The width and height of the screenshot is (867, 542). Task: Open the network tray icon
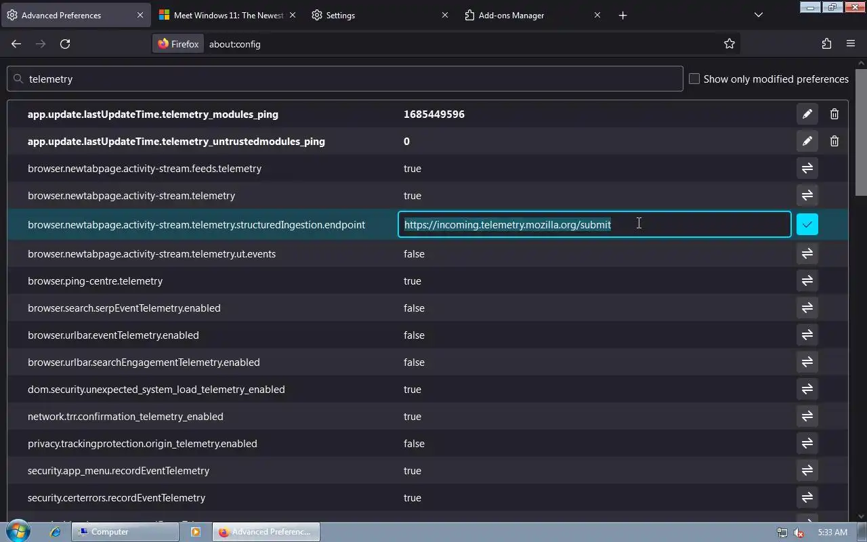[x=782, y=533]
